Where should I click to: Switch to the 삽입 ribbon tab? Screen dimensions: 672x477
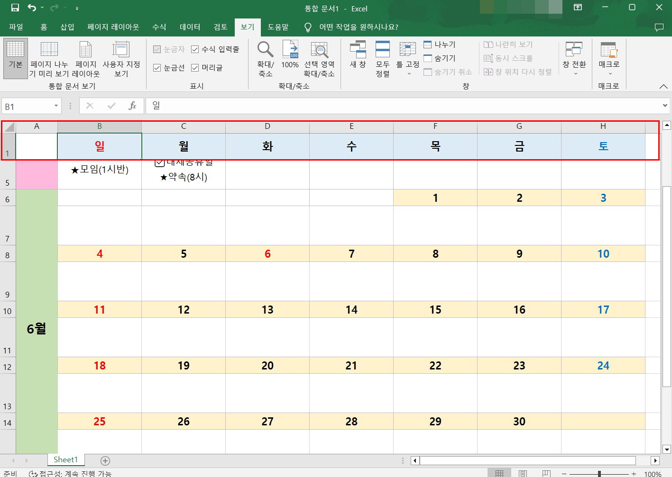67,27
